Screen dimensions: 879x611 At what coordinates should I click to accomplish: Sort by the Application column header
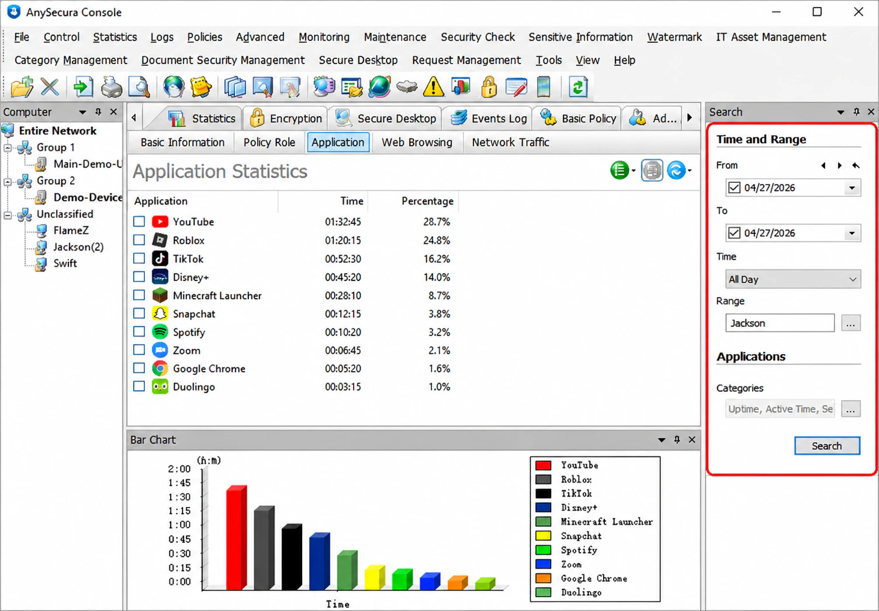coord(161,201)
